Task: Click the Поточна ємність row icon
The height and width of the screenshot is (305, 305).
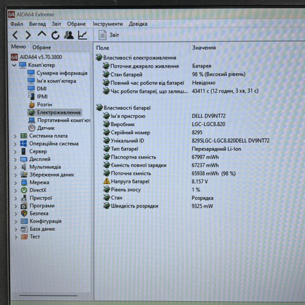Action: [106, 173]
